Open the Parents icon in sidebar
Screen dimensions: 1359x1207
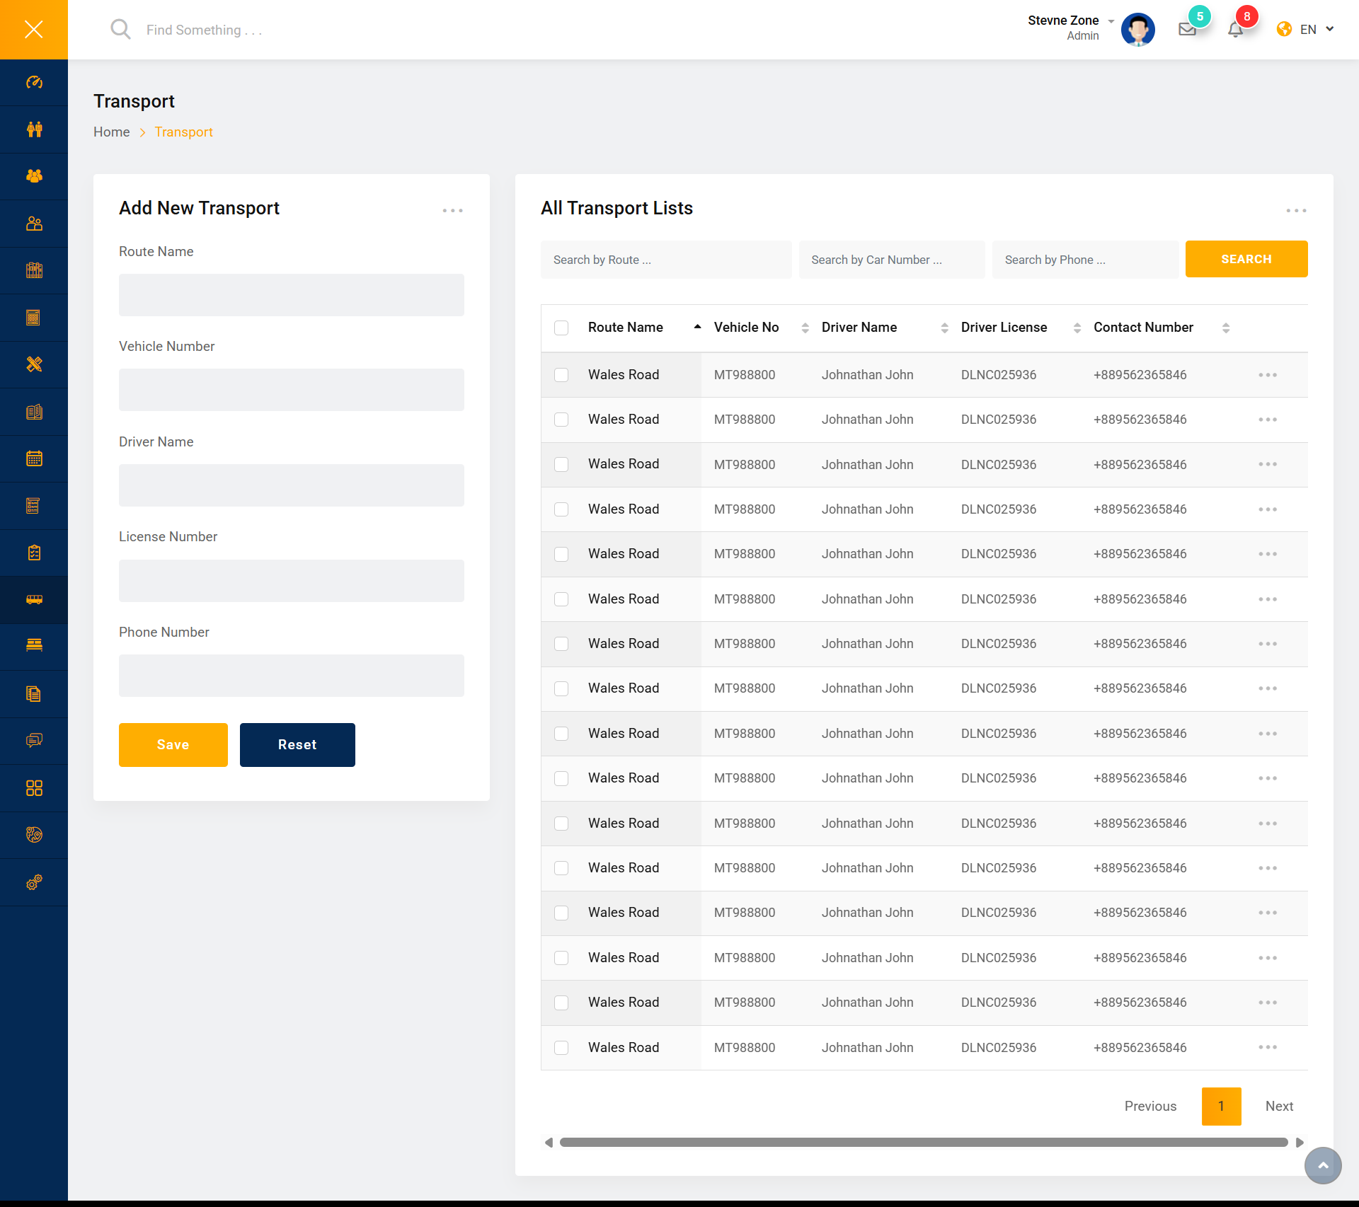coord(34,224)
